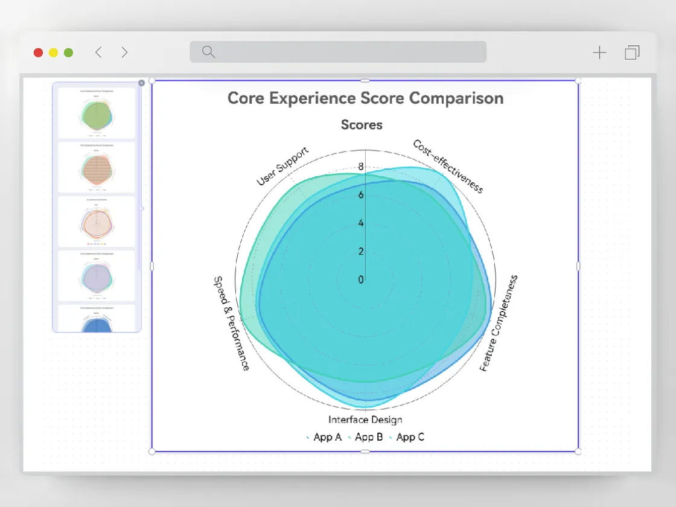Click the top-center selection handle of the chart
676x507 pixels.
[x=365, y=79]
